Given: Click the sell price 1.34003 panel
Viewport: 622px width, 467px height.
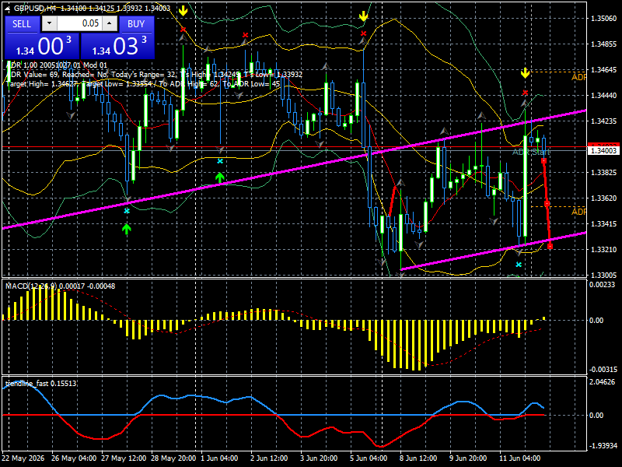Looking at the screenshot, I should (42, 46).
